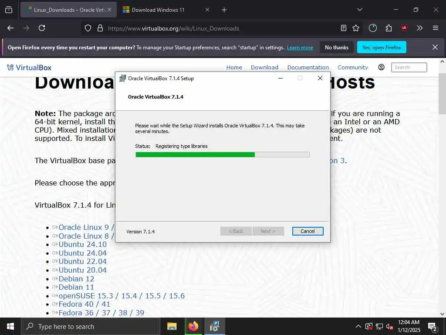Open the Documentation menu item
The height and width of the screenshot is (335, 446).
[308, 68]
